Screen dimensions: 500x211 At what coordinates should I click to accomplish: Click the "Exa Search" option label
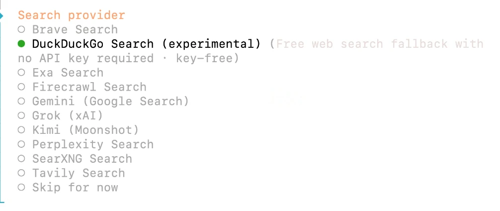pos(68,73)
